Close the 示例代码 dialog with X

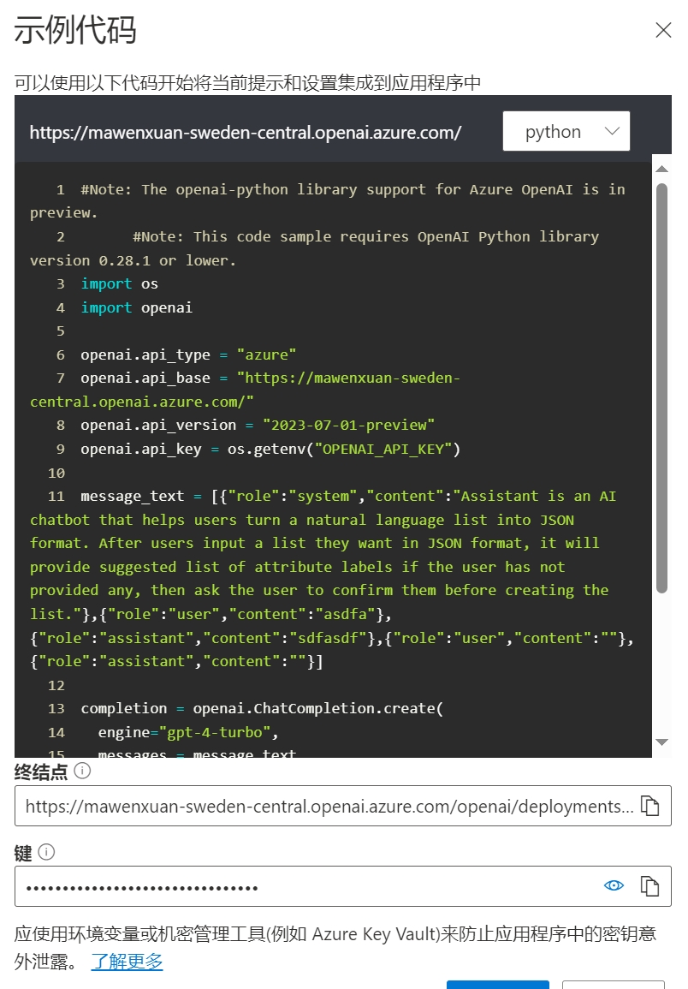click(663, 30)
